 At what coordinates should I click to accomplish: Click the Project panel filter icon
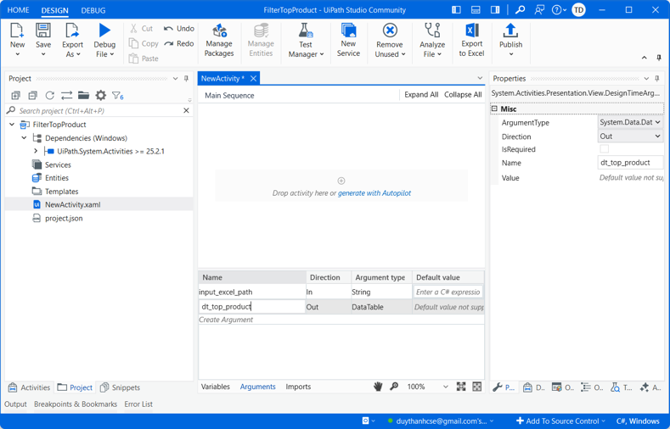point(117,96)
